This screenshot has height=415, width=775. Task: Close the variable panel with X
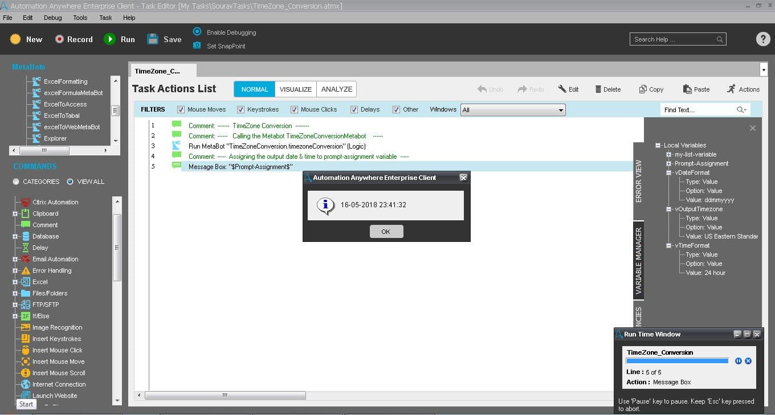pyautogui.click(x=753, y=128)
